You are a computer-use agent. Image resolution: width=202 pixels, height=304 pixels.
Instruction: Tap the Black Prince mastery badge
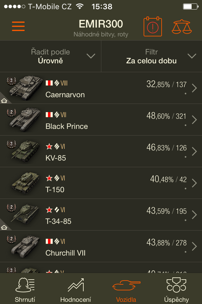click(x=11, y=112)
